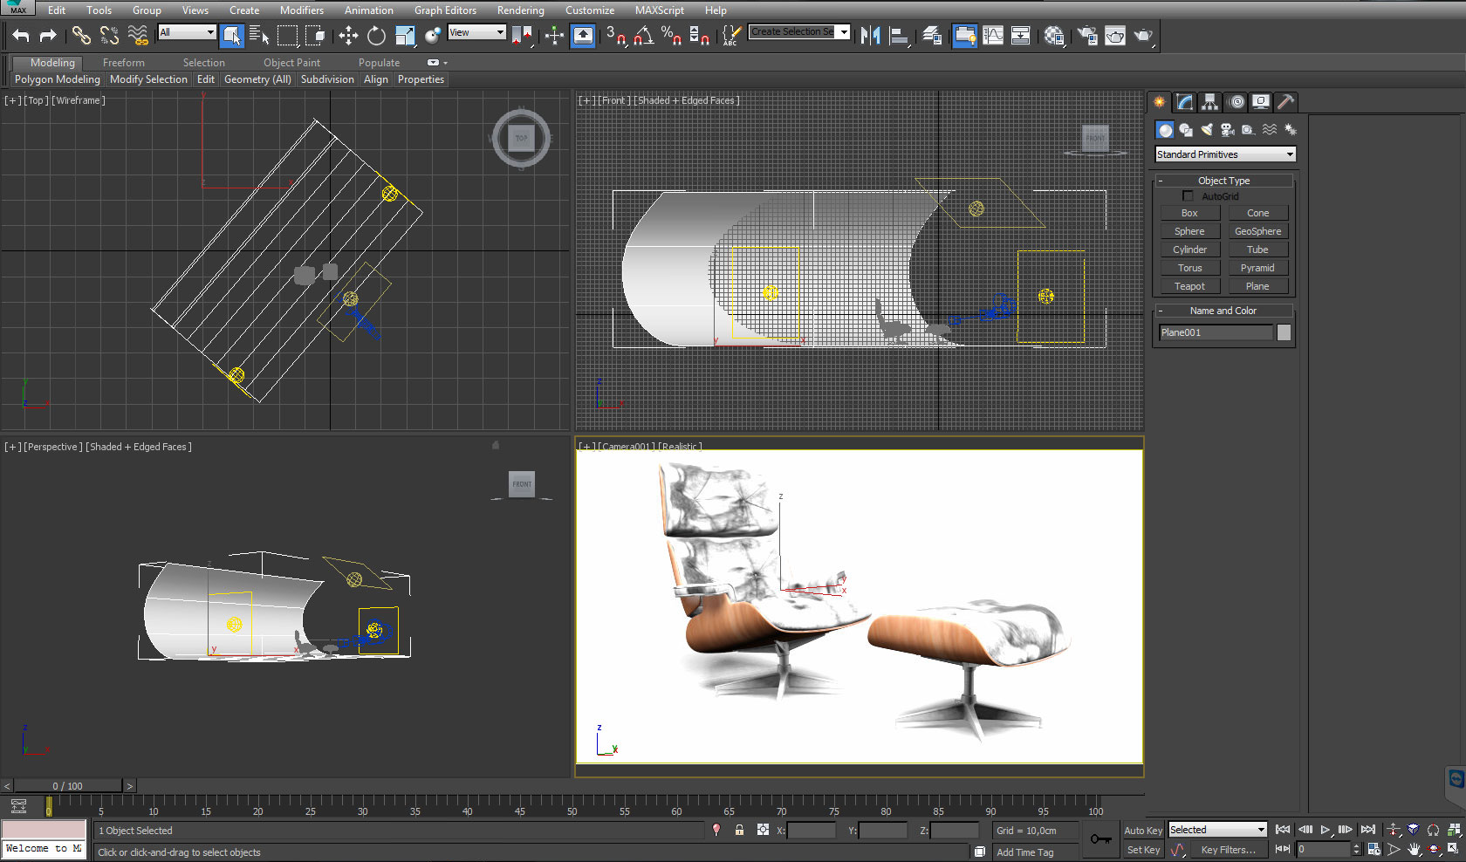Viewport: 1466px width, 862px height.
Task: Activate the Select Object tool
Action: (231, 36)
